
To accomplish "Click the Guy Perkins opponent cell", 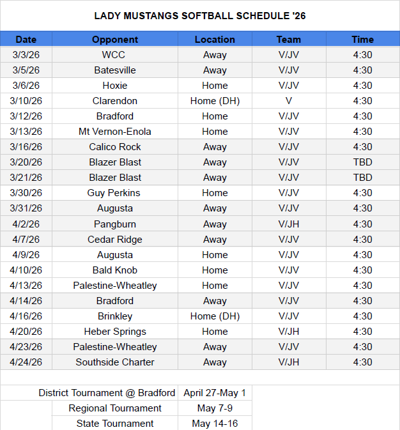I will tap(115, 193).
